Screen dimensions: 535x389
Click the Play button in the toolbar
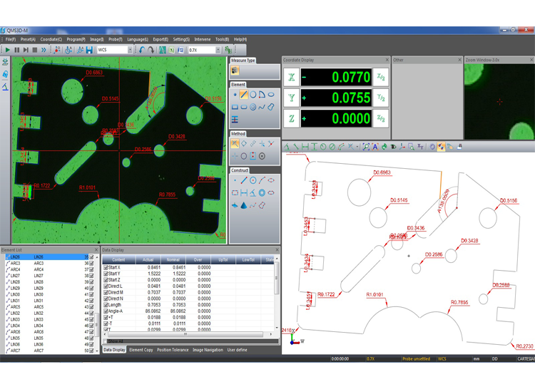[x=7, y=50]
